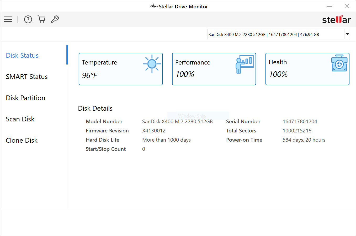356x236 pixels.
Task: Click the Stellar logo
Action: 336,19
